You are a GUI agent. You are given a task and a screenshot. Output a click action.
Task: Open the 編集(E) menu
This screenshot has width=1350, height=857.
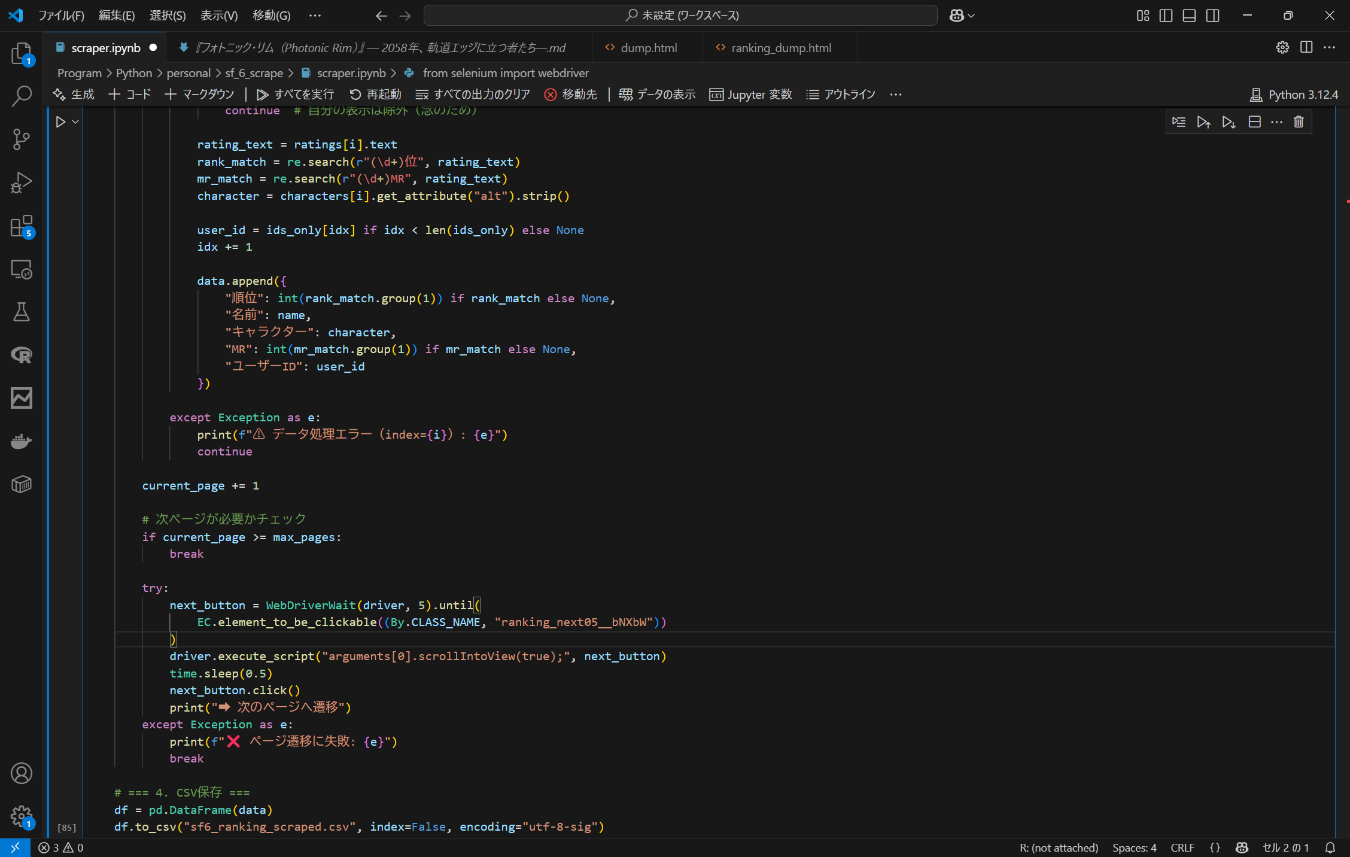pyautogui.click(x=117, y=16)
